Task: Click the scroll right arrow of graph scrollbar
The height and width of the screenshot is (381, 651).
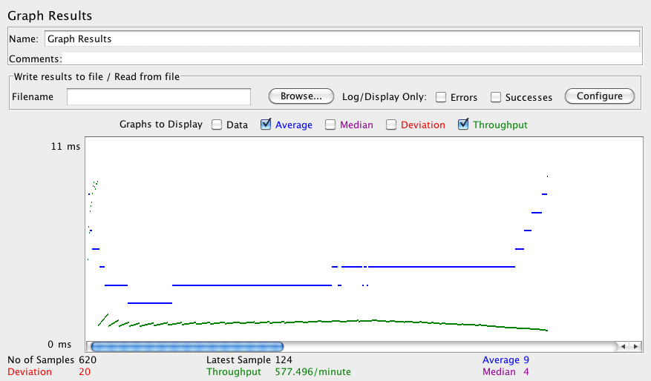Action: click(634, 346)
